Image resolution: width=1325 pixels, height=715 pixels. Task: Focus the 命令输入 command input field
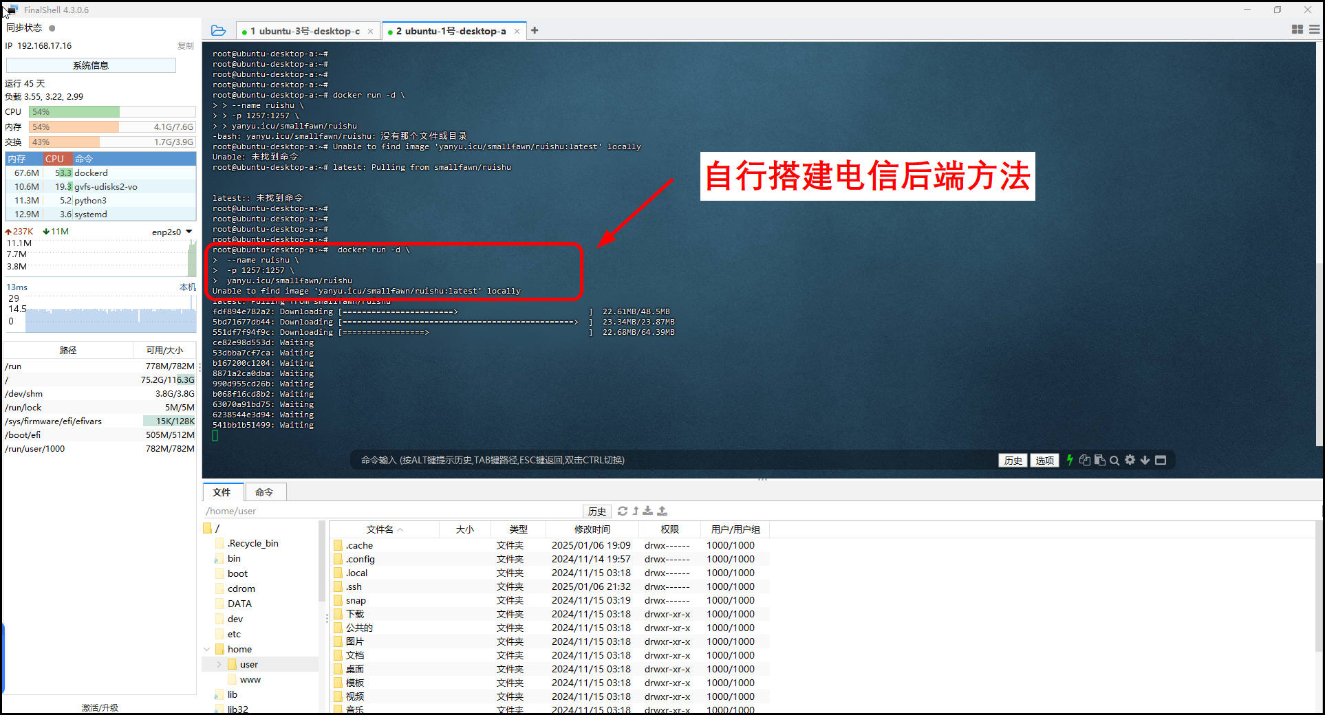click(674, 460)
